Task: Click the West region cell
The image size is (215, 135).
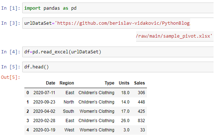Action: coord(69,130)
